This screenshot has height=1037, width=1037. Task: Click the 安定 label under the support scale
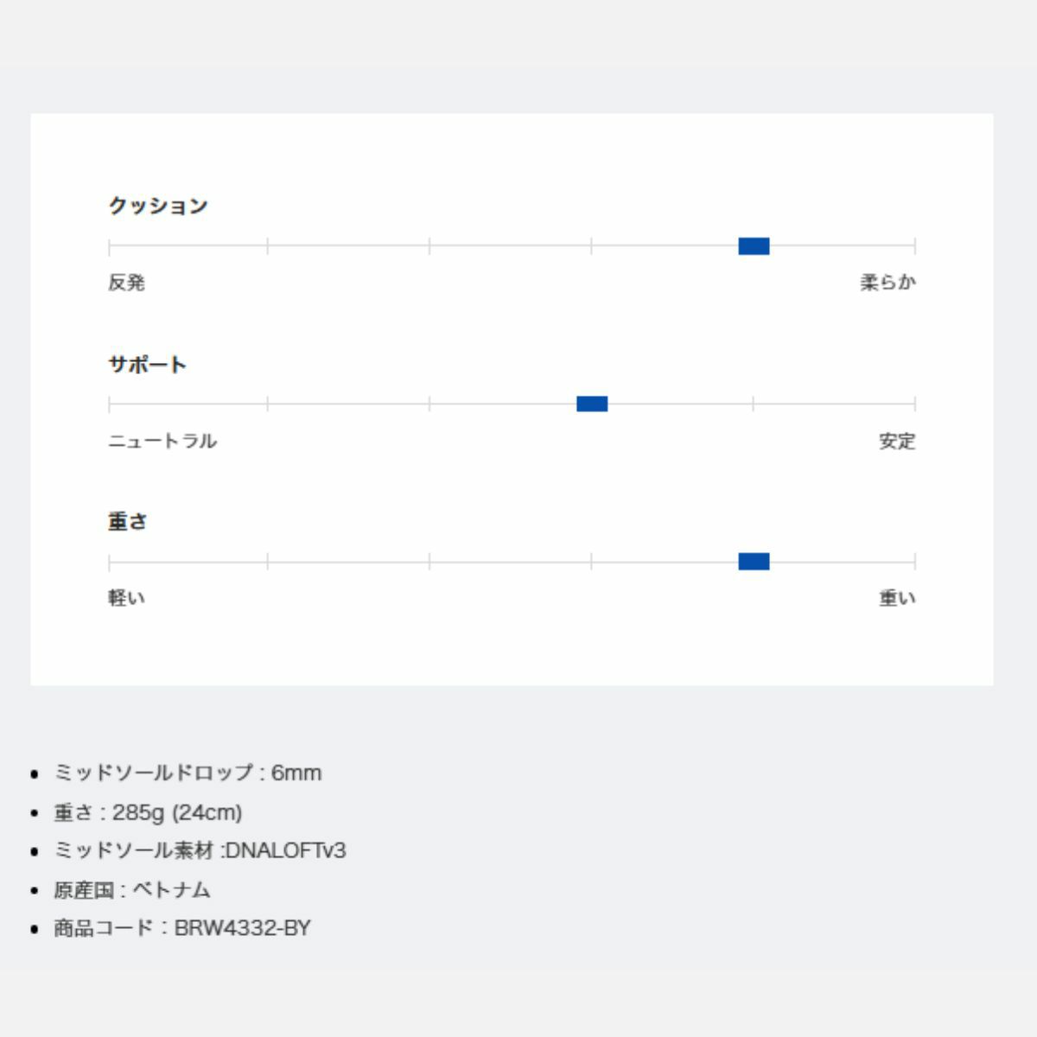897,441
